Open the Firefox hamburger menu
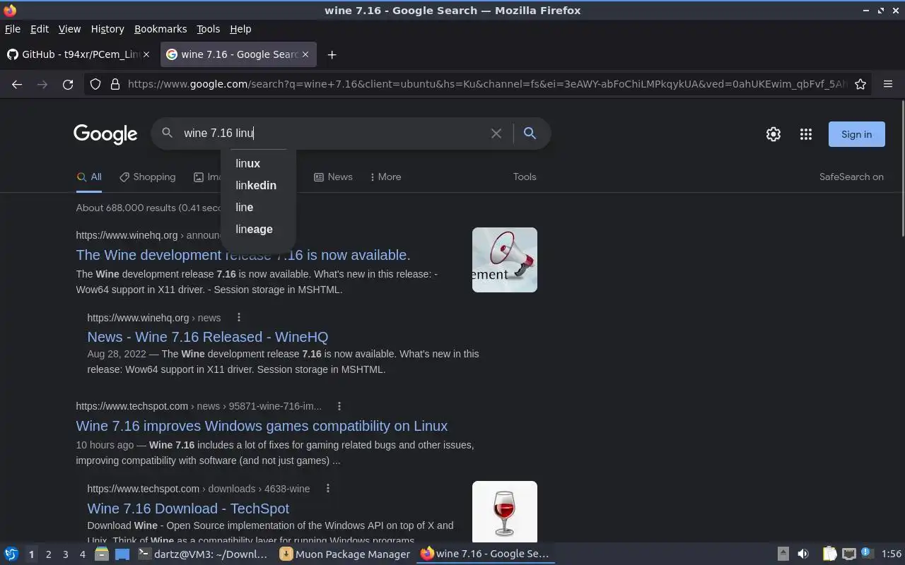The height and width of the screenshot is (565, 905). click(x=888, y=84)
